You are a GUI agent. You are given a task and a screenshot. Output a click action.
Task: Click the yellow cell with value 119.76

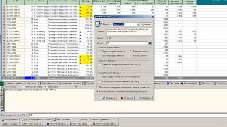coord(86,7)
